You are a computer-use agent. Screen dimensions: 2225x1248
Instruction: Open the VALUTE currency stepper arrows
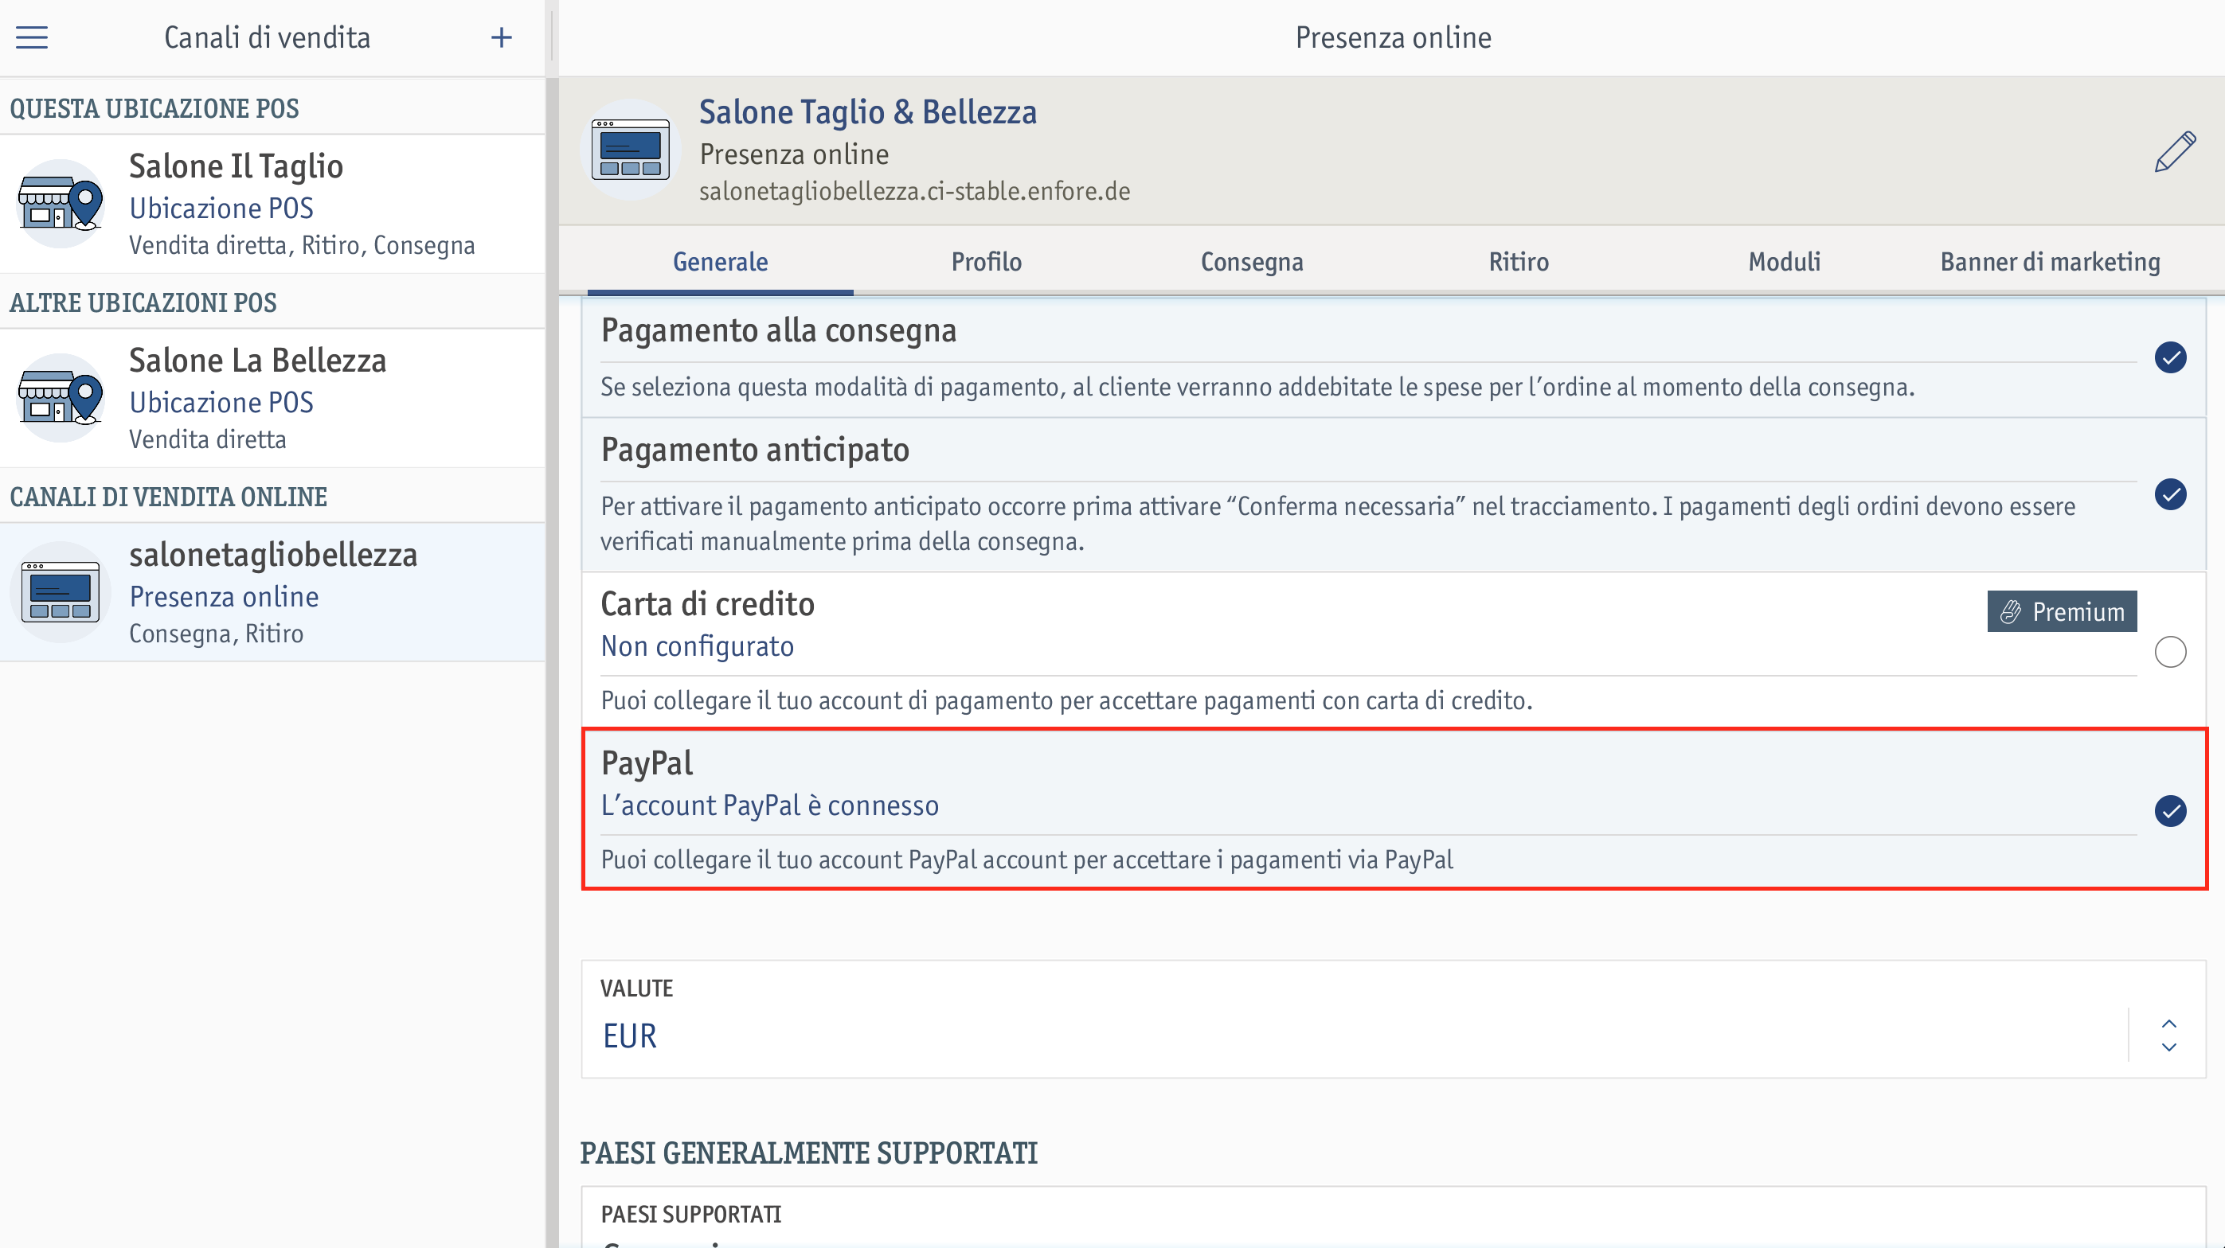(x=2168, y=1035)
